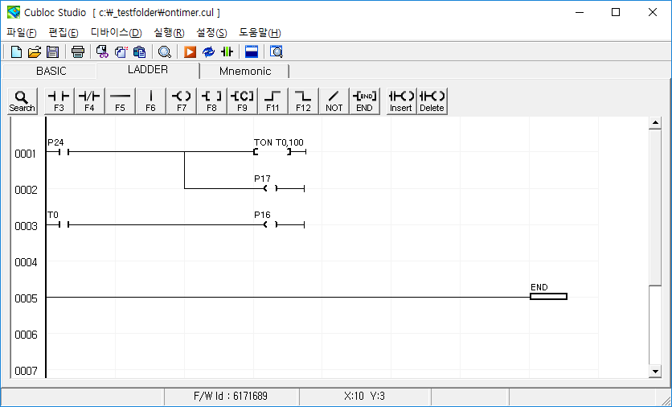Image resolution: width=672 pixels, height=407 pixels.
Task: Open the 파일(F) menu
Action: [22, 32]
